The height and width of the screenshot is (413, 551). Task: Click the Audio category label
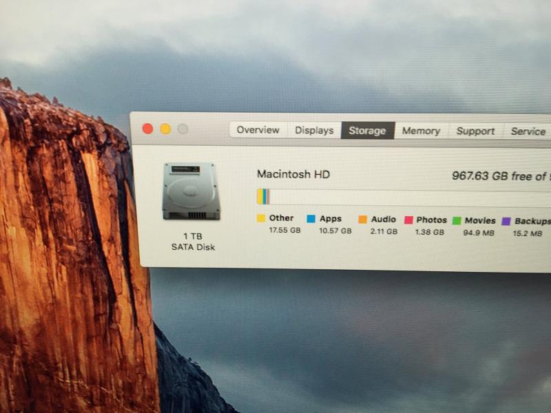384,220
